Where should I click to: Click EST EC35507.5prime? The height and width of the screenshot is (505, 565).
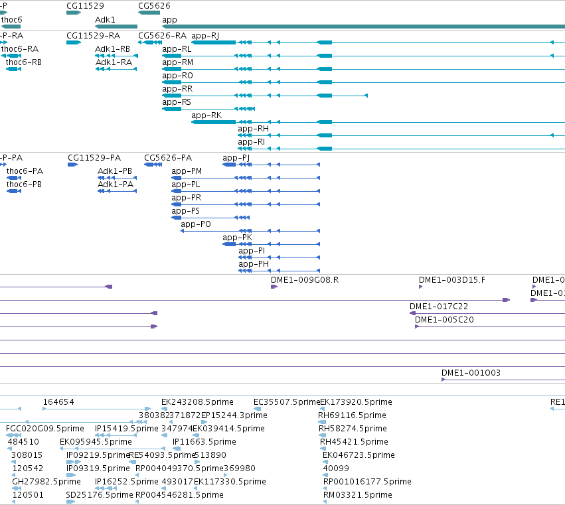pos(287,402)
